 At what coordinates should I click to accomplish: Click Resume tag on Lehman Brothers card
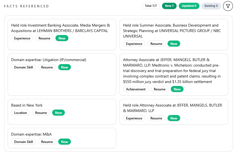(x=44, y=38)
